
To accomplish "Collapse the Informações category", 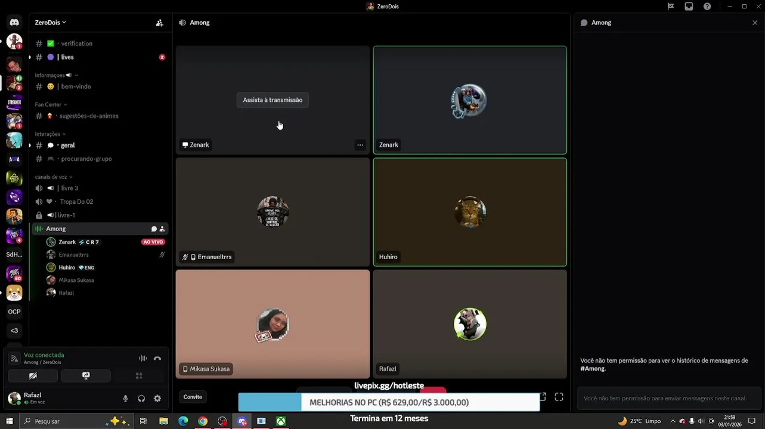I will tap(56, 75).
